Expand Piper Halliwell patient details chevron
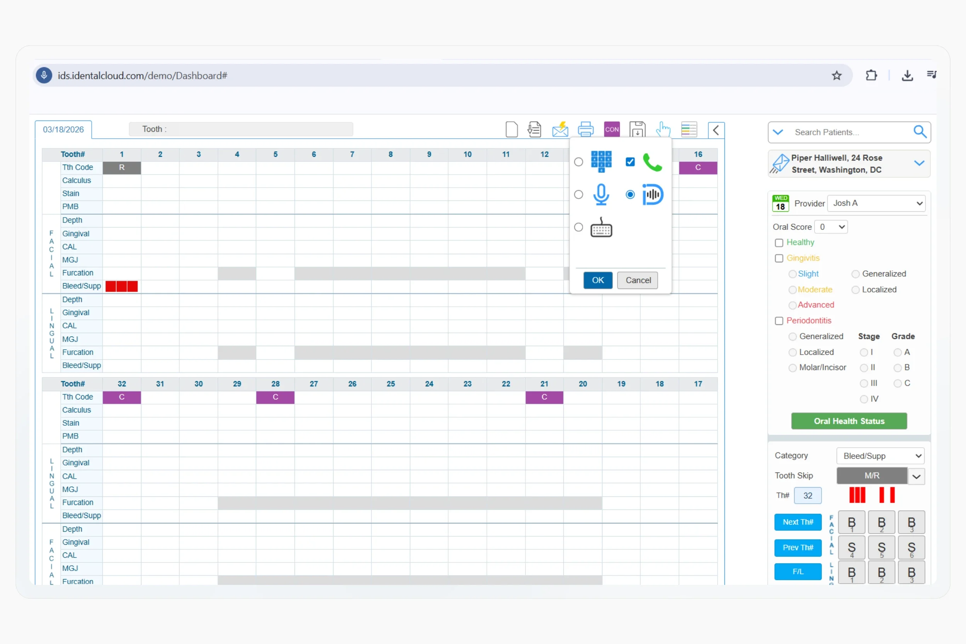 [x=919, y=163]
